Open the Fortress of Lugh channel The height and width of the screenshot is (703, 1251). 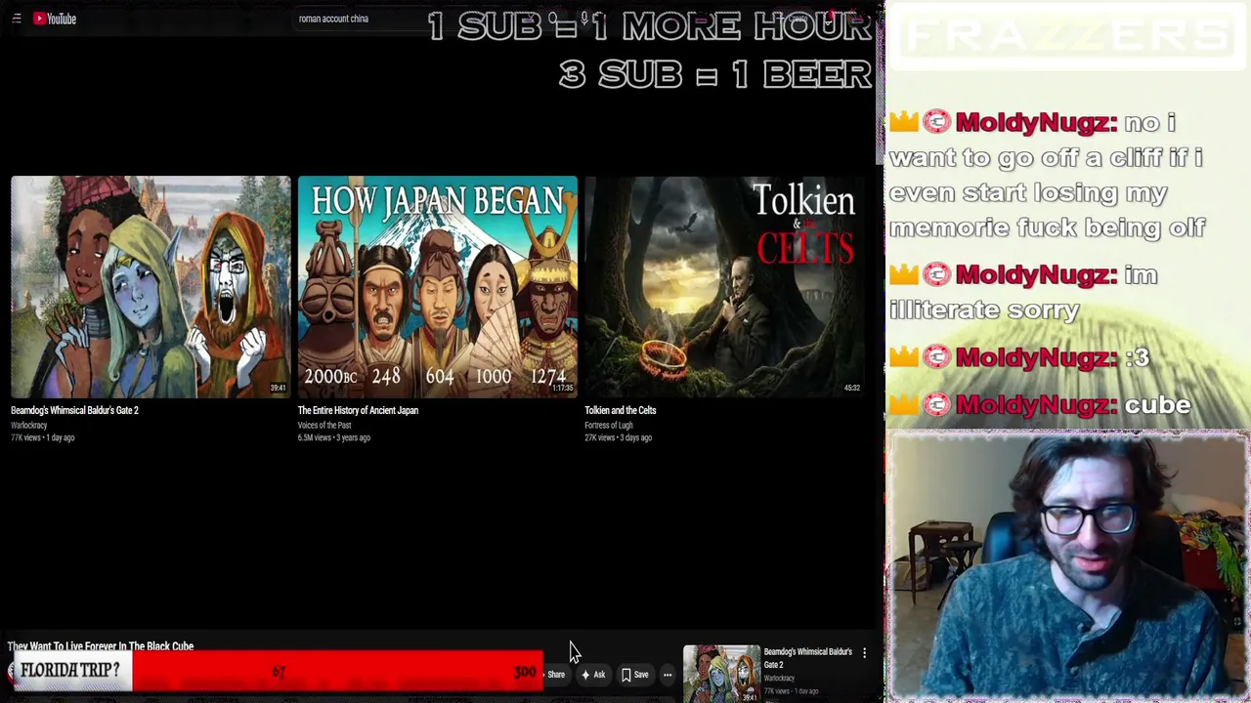[608, 426]
